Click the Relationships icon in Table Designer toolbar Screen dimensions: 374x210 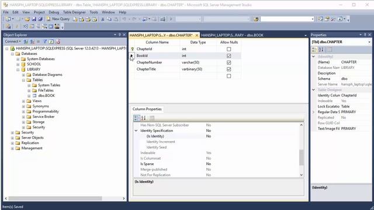[x=25, y=26]
